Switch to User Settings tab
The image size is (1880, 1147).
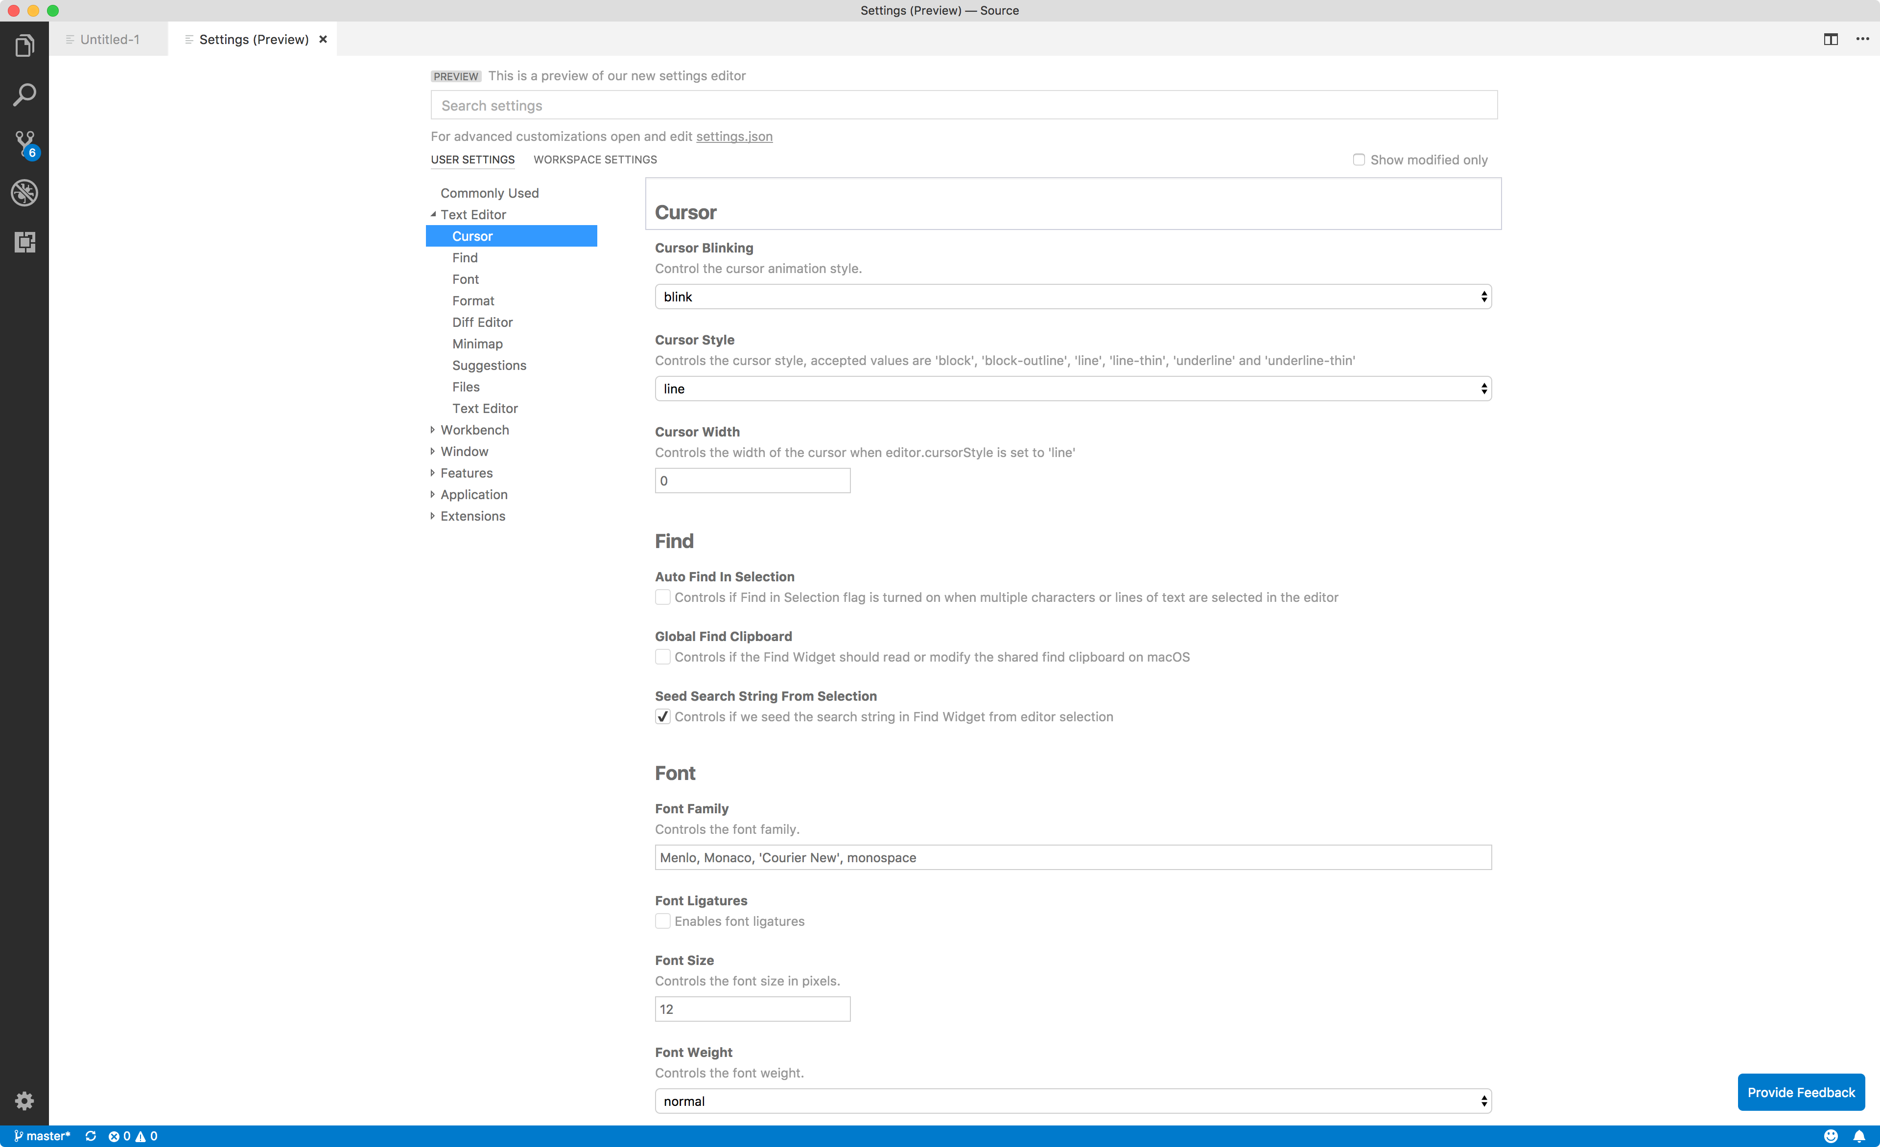[472, 160]
